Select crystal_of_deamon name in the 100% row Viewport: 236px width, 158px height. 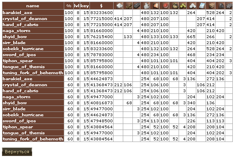pyautogui.click(x=25, y=18)
